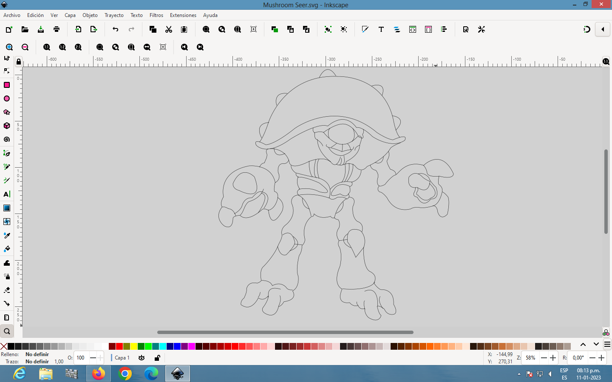Open the Archivo menu
612x382 pixels.
pos(12,15)
